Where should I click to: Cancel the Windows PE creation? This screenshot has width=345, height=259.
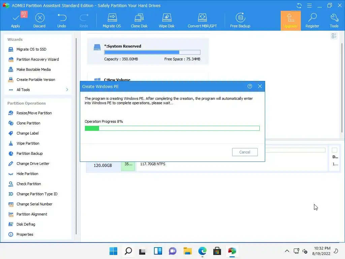245,152
